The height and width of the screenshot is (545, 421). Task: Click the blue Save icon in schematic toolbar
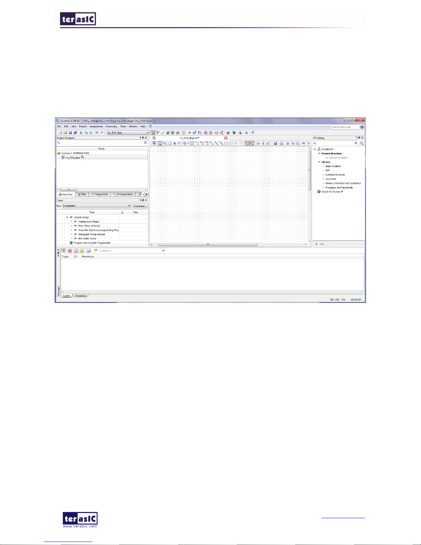275,143
